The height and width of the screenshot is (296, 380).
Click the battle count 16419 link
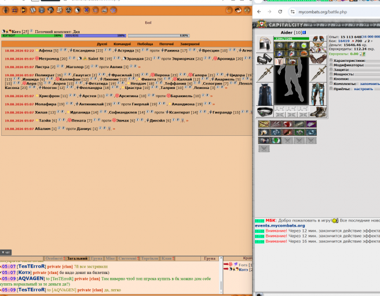click(x=344, y=41)
